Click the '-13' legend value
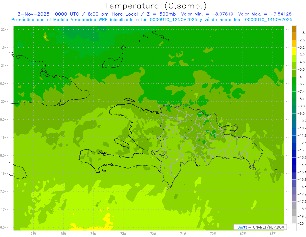 pos(301,150)
